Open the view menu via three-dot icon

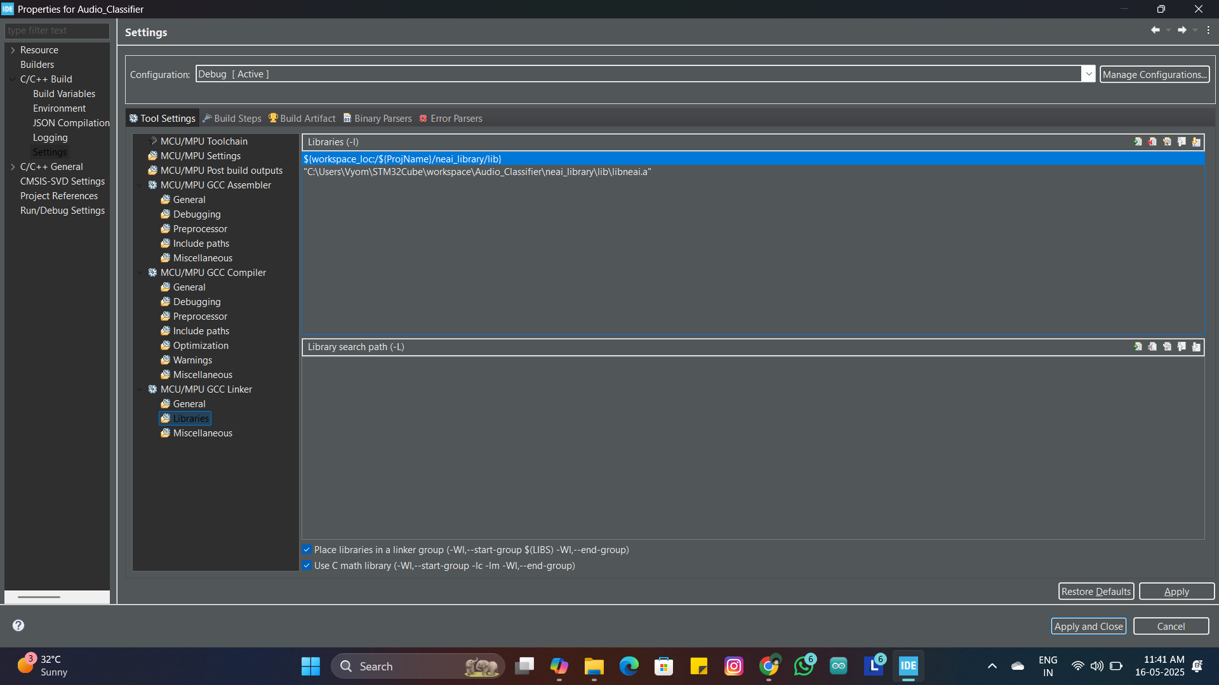1209,30
